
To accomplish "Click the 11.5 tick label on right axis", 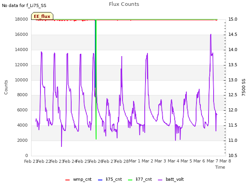I will point(233,125).
